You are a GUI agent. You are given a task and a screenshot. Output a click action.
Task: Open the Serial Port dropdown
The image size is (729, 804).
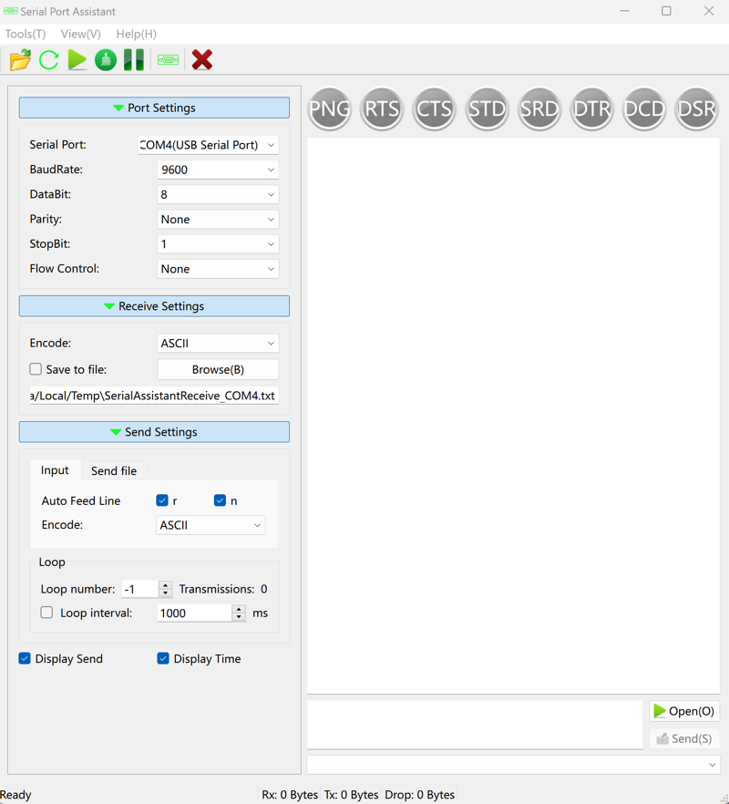208,145
